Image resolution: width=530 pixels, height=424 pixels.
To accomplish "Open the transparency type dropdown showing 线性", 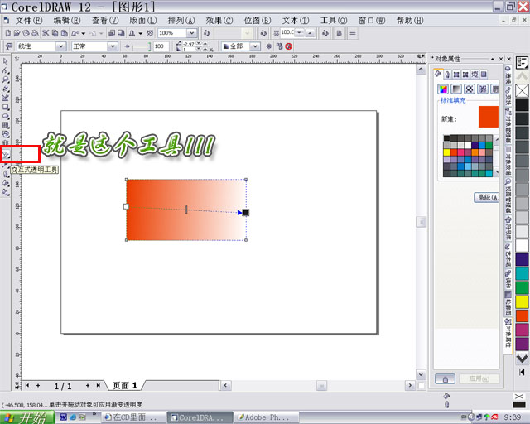I will coord(60,46).
